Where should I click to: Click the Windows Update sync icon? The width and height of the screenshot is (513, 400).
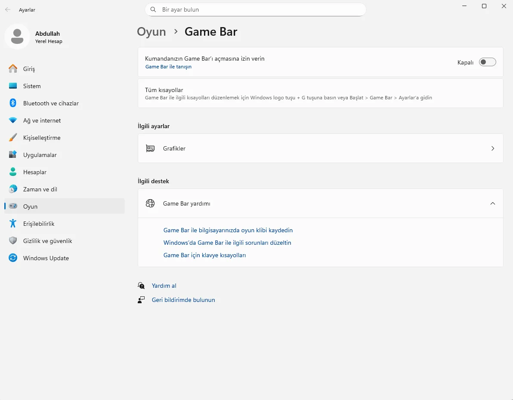pos(13,258)
